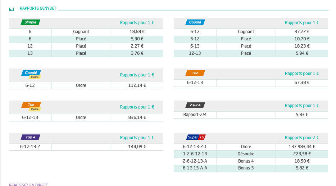Click the green Simple bet badge
The width and height of the screenshot is (336, 186).
pyautogui.click(x=30, y=22)
